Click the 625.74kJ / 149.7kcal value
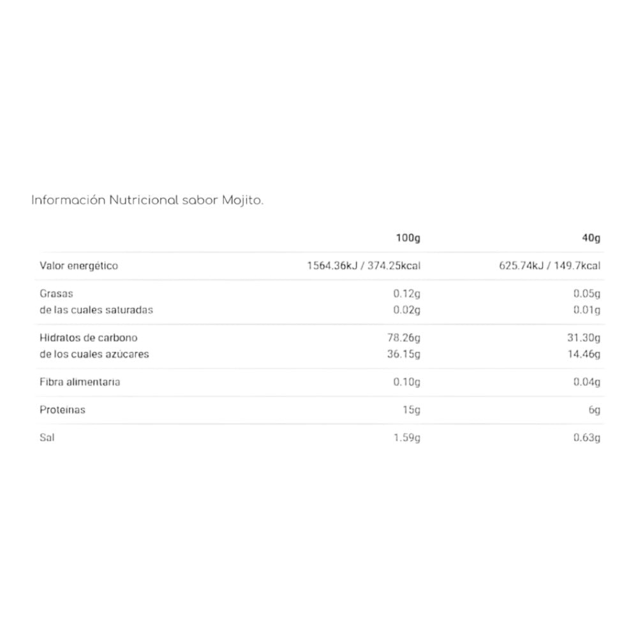 550,266
